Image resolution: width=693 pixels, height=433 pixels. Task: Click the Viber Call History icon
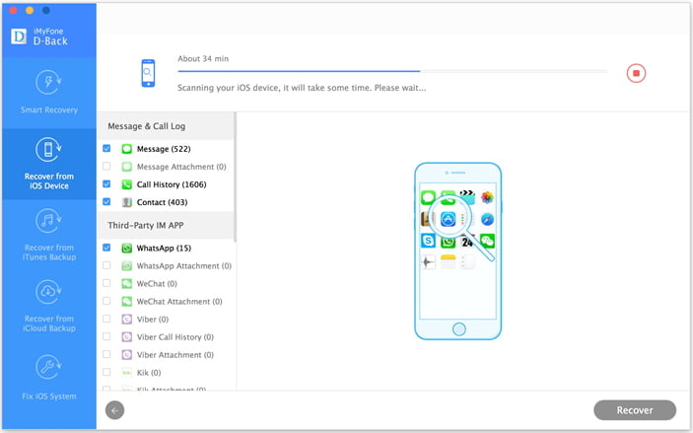pos(127,337)
